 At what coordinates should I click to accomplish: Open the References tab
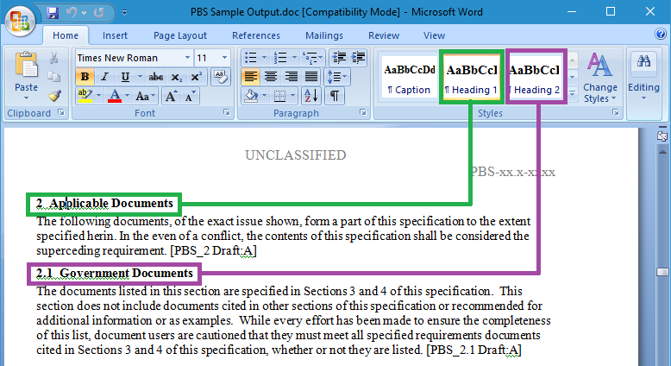pos(256,35)
